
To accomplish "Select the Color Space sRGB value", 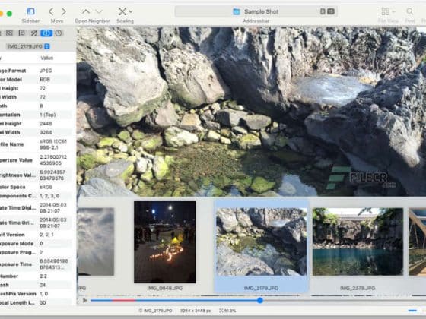I will point(46,187).
